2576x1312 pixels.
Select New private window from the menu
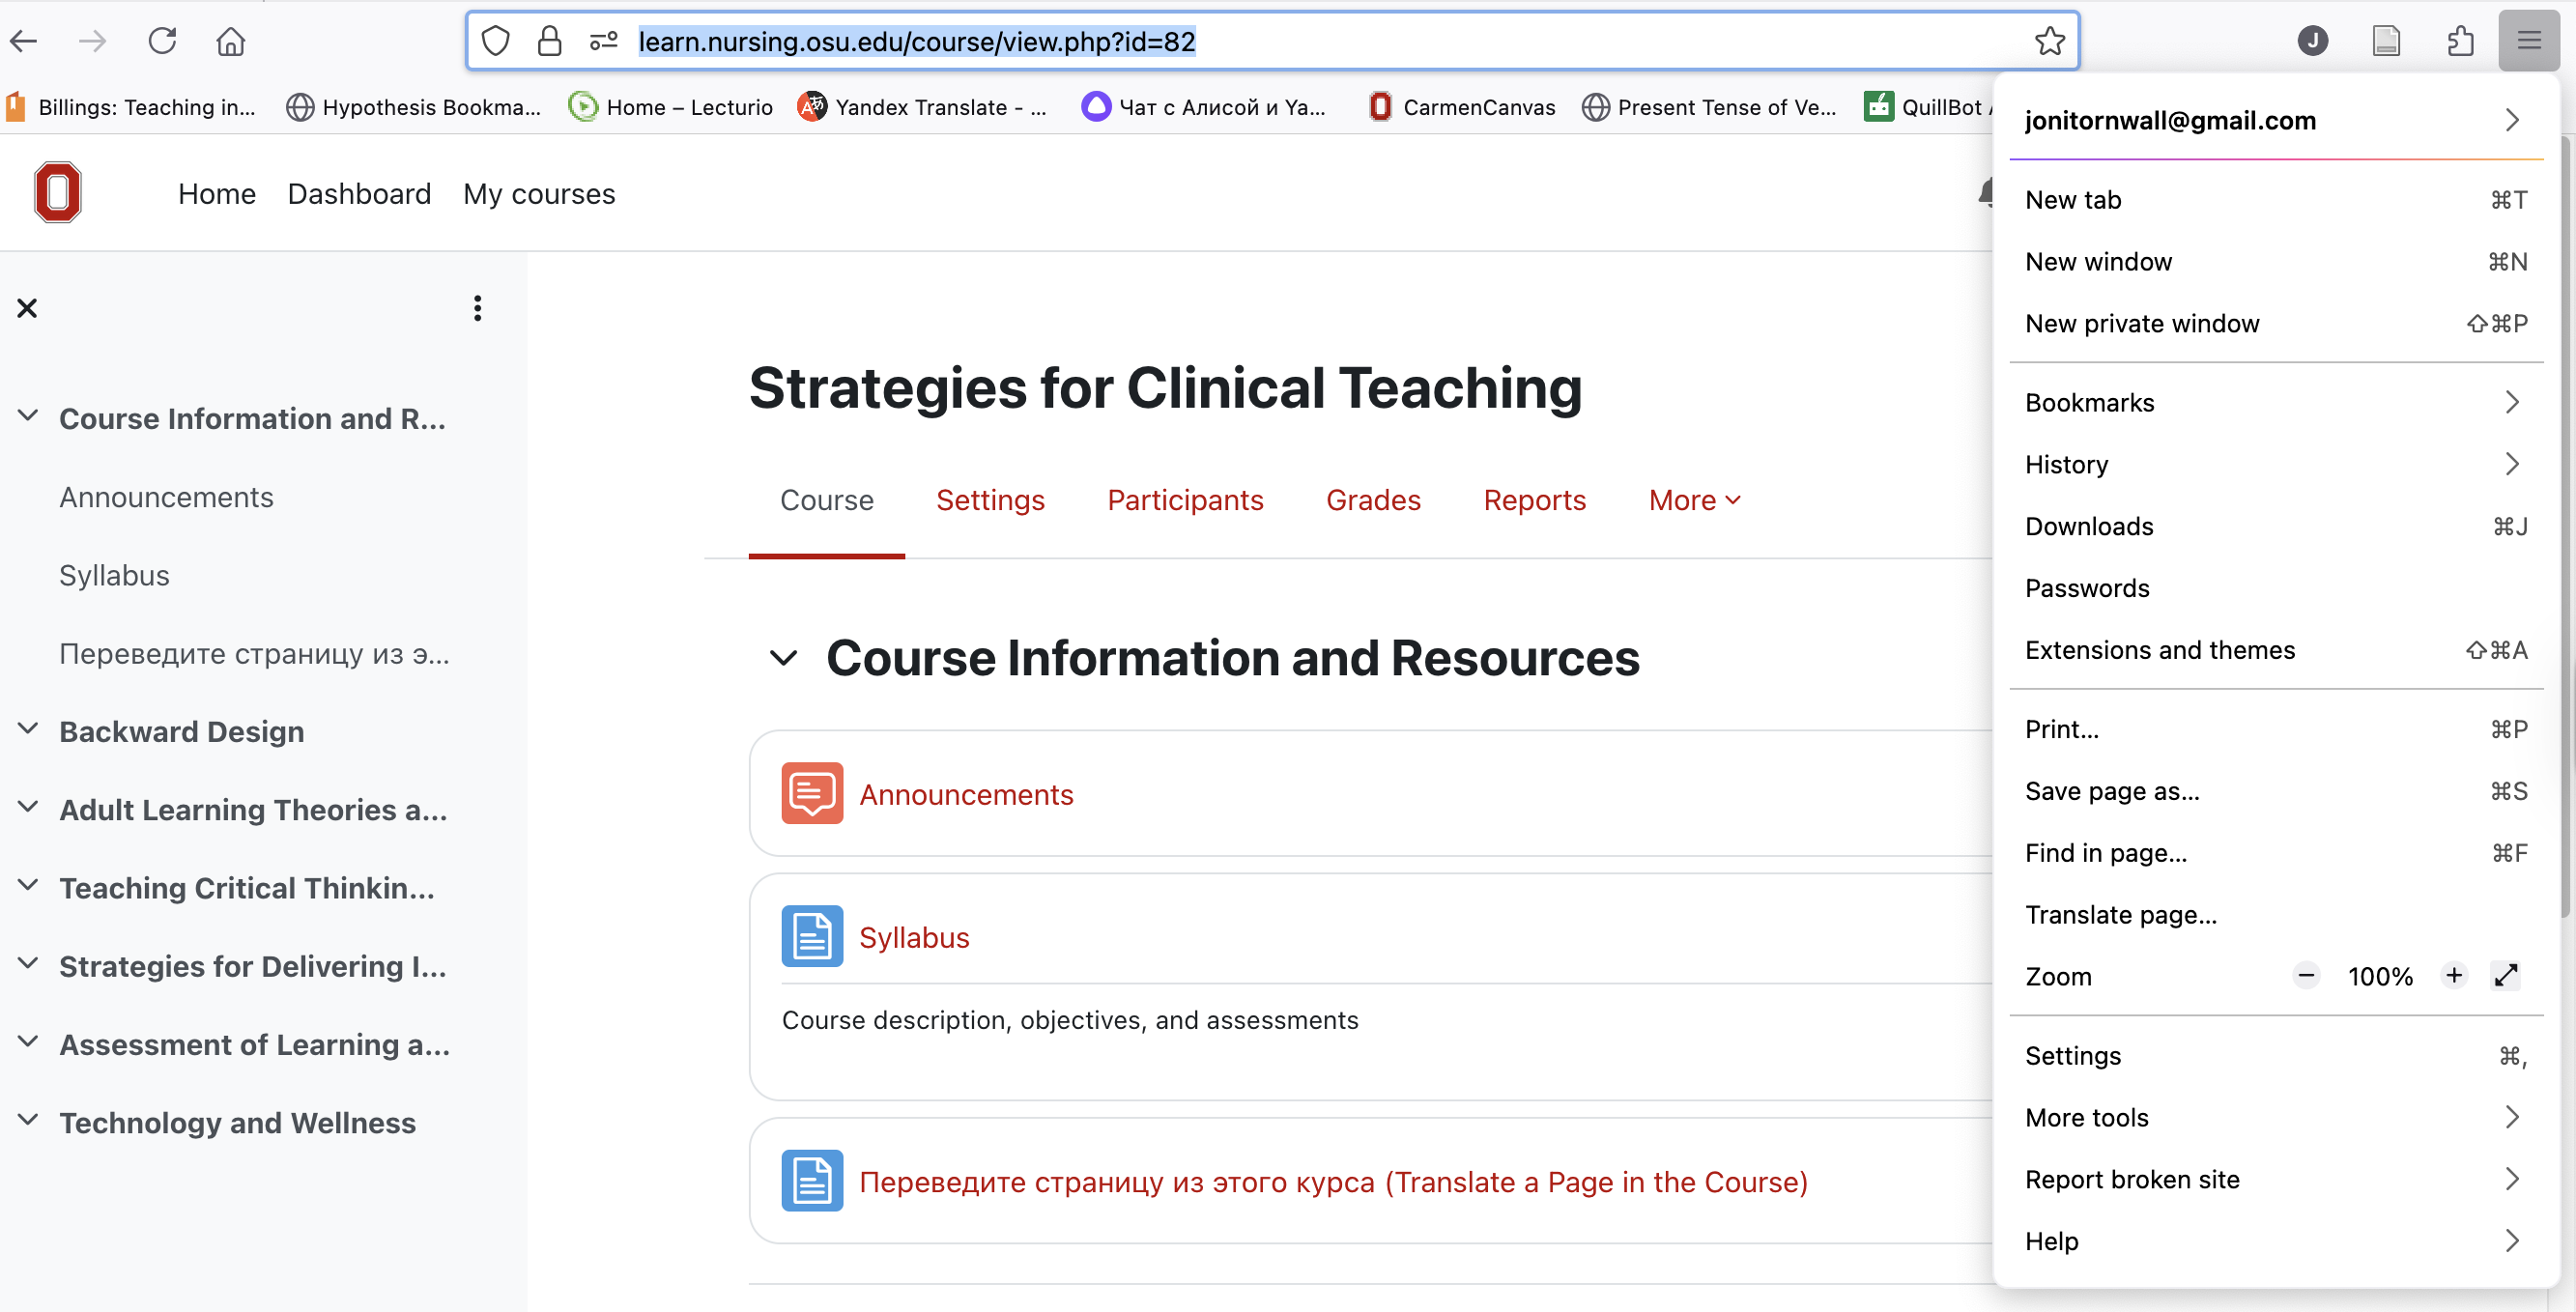2142,323
